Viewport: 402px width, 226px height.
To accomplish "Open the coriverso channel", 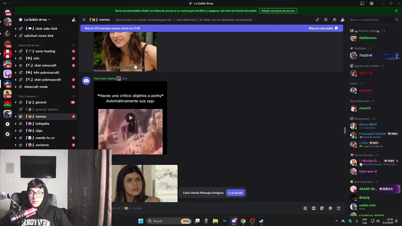I will [x=46, y=145].
